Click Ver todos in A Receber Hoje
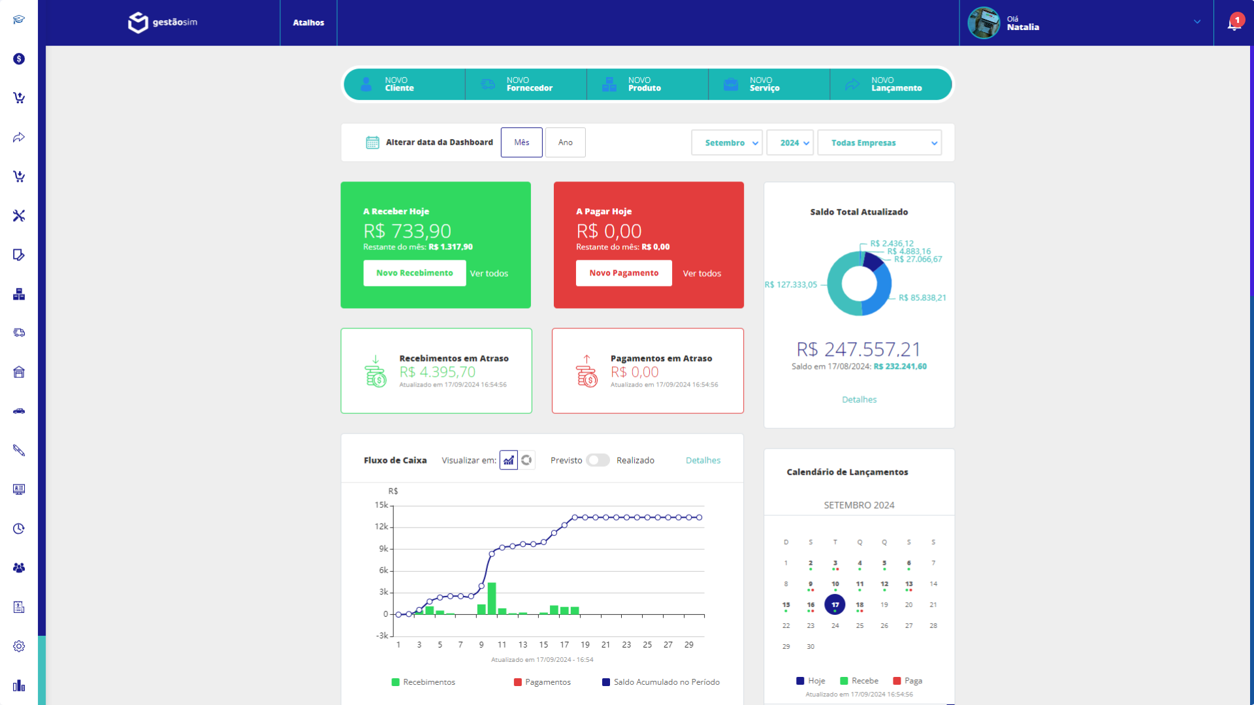 coord(489,274)
